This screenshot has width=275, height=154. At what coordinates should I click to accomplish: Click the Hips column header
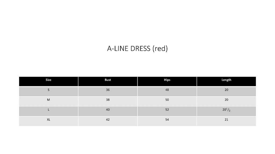167,80
